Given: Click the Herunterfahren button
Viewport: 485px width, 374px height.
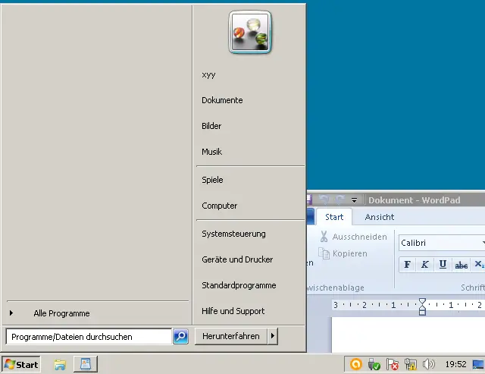Looking at the screenshot, I should point(230,336).
